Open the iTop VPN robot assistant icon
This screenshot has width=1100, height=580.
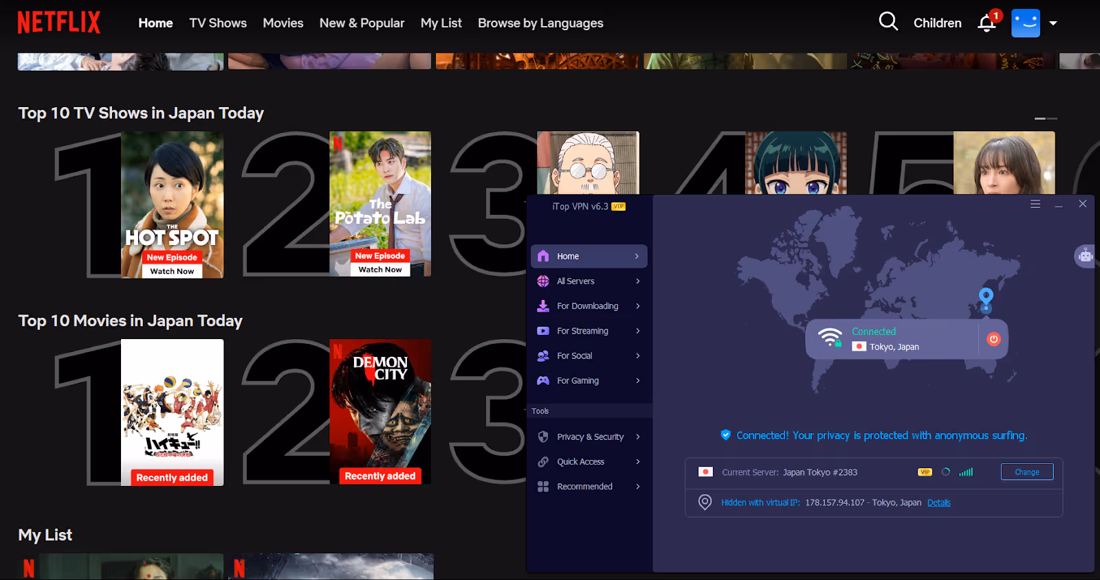coord(1085,256)
